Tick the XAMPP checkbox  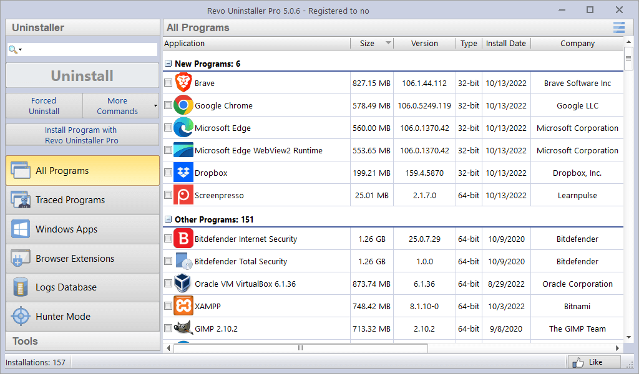(168, 305)
